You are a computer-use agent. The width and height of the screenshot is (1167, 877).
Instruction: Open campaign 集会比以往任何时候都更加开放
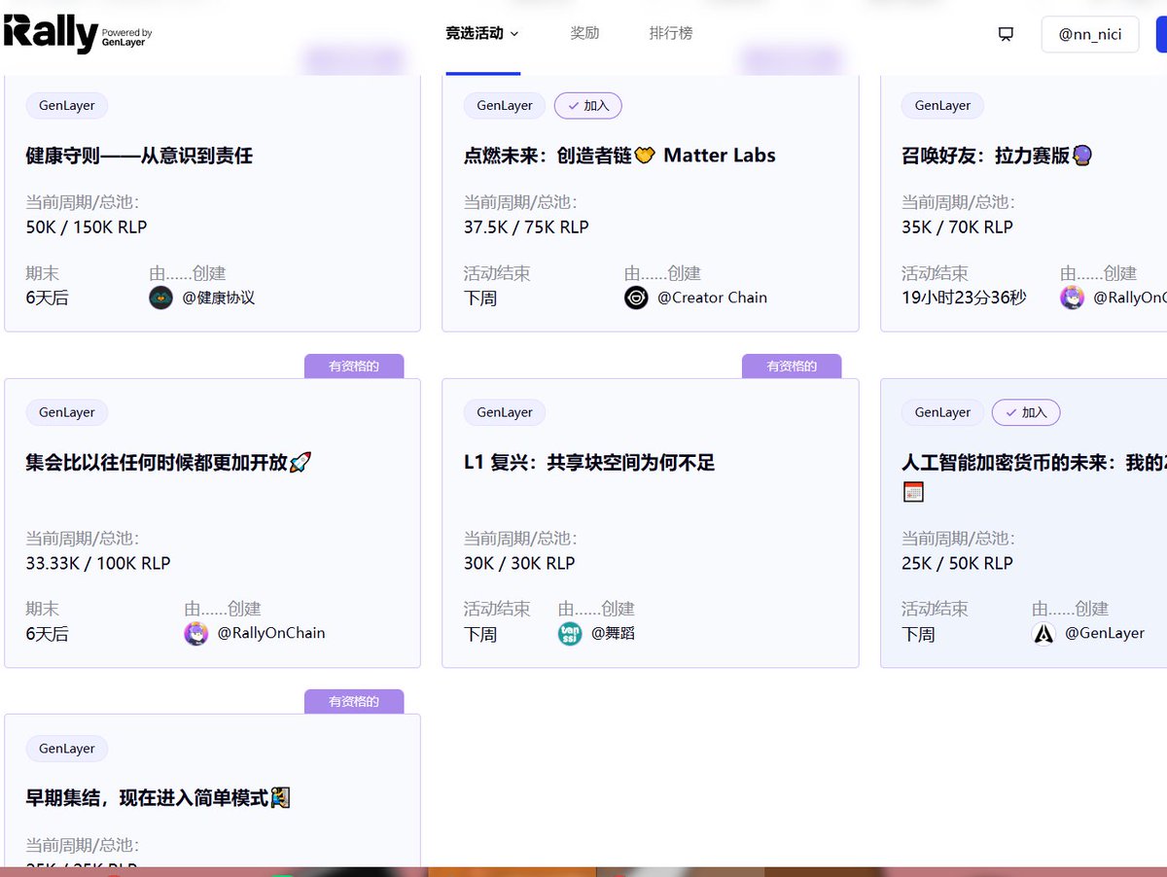(168, 463)
